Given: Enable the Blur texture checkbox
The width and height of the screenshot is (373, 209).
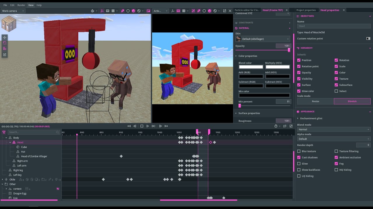Looking at the screenshot, I should (x=299, y=151).
